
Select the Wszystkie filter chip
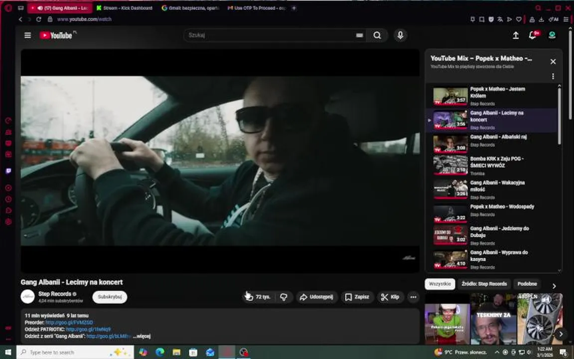pyautogui.click(x=439, y=284)
